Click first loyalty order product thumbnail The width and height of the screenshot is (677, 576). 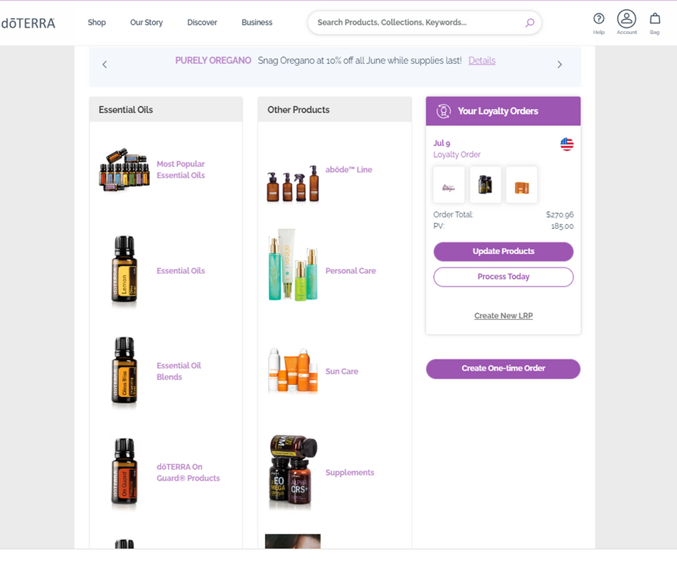pos(449,185)
